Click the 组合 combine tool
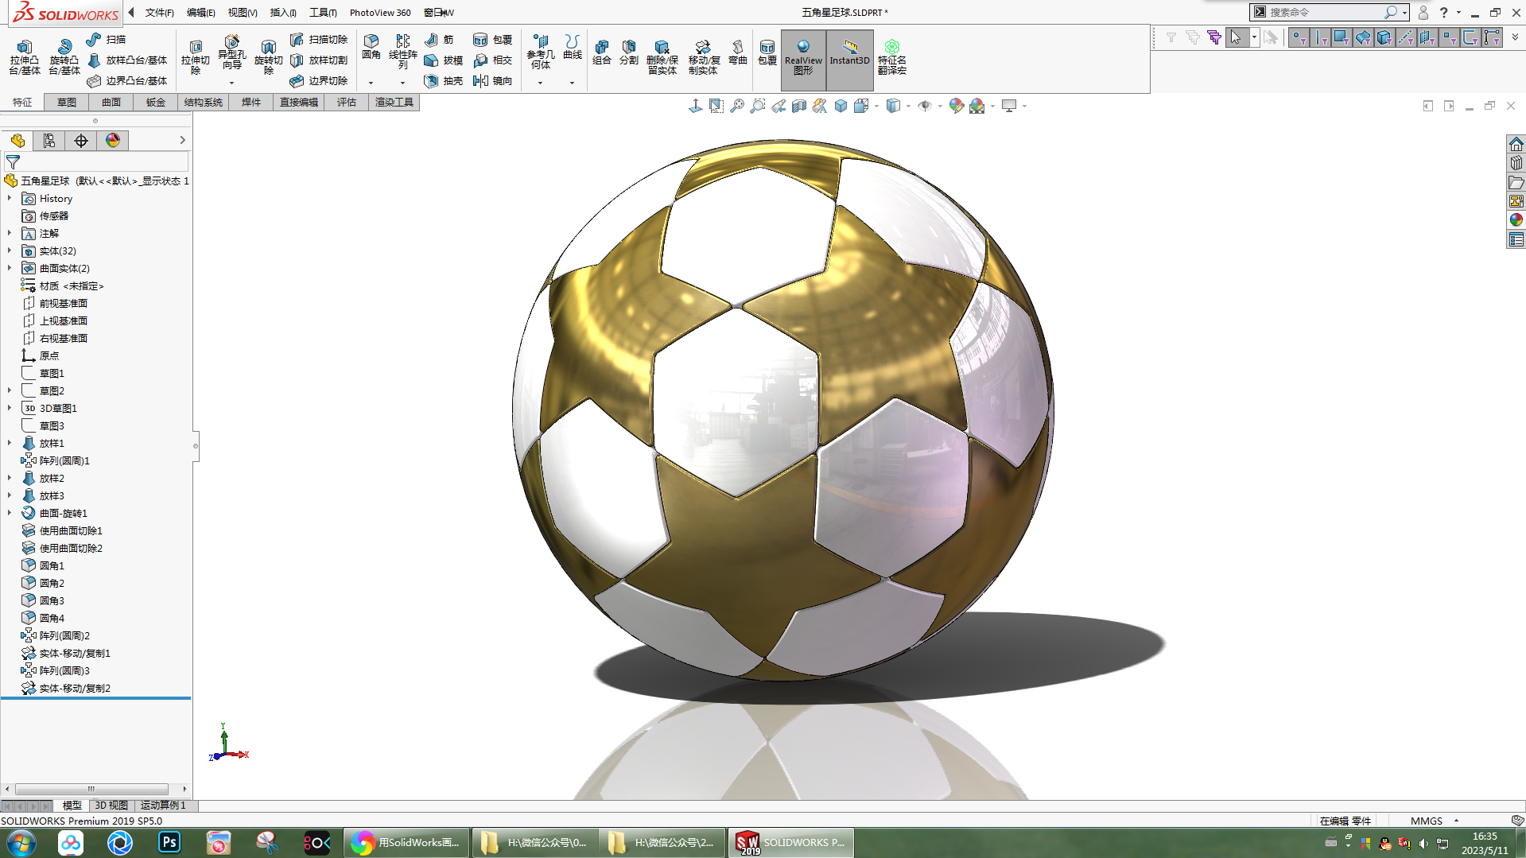Screen dimensions: 1526x858 602,52
